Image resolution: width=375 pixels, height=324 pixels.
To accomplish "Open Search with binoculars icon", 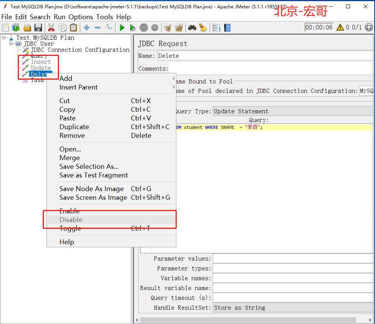I will (x=192, y=28).
